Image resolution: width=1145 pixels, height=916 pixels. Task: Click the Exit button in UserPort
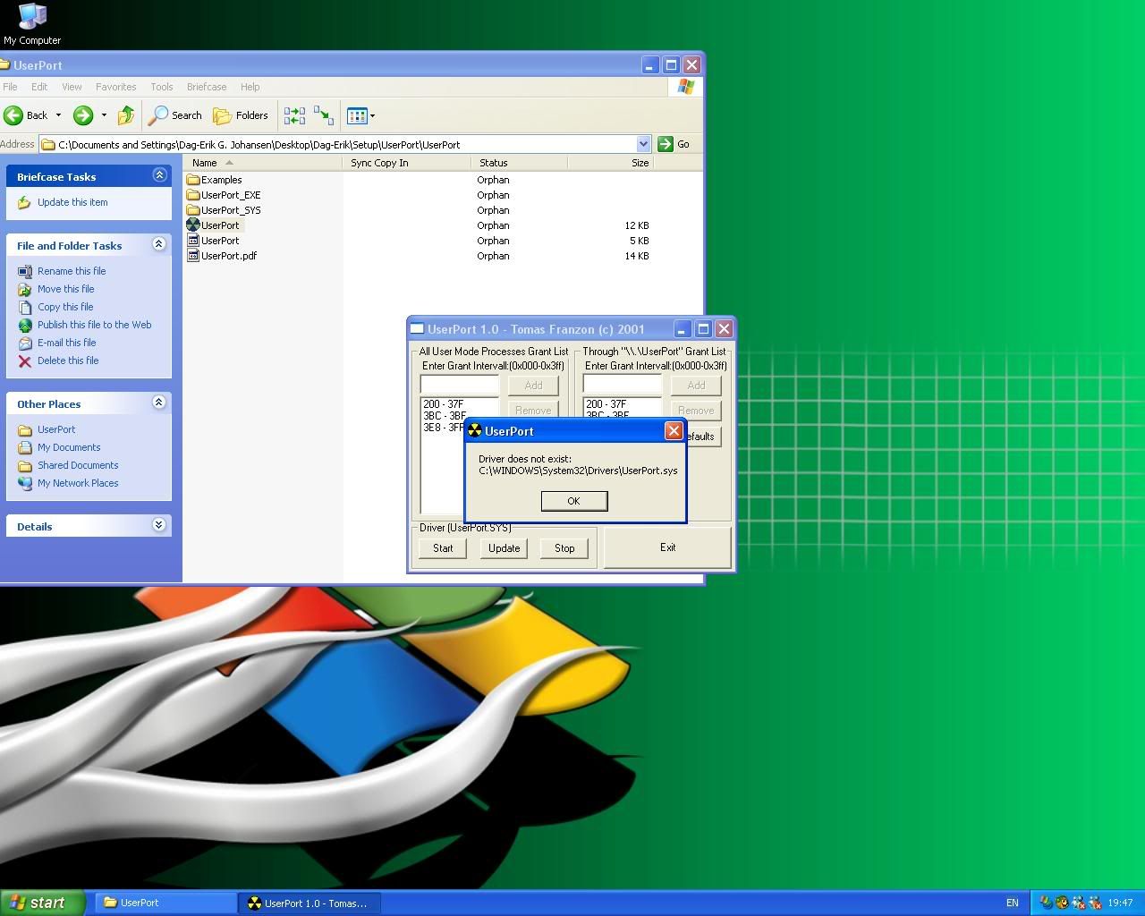pyautogui.click(x=667, y=547)
